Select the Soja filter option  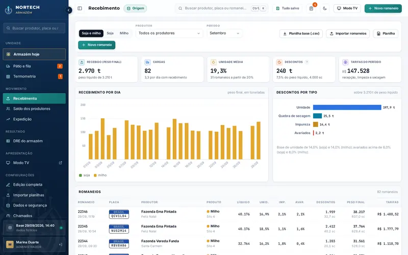110,33
